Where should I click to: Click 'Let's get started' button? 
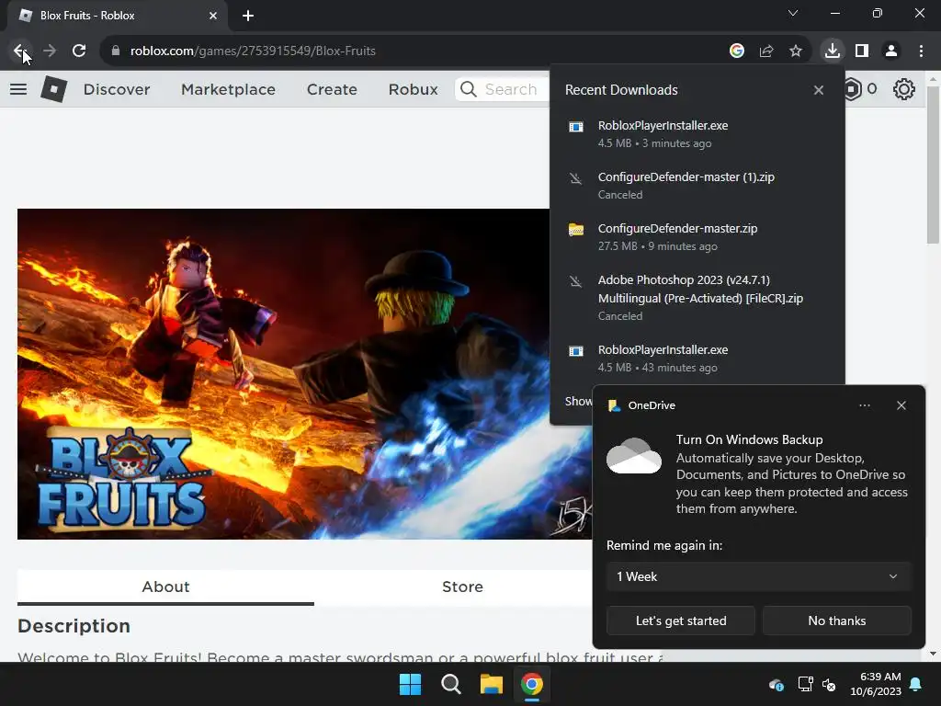coord(681,621)
